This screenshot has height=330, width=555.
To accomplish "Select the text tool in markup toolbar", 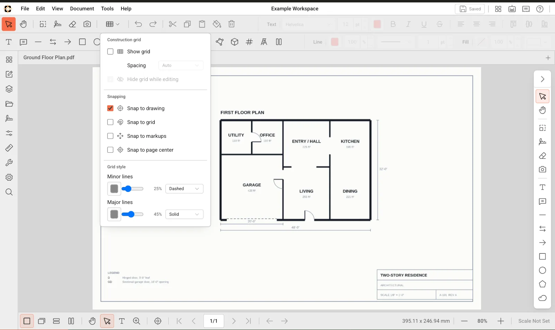I will click(9, 42).
